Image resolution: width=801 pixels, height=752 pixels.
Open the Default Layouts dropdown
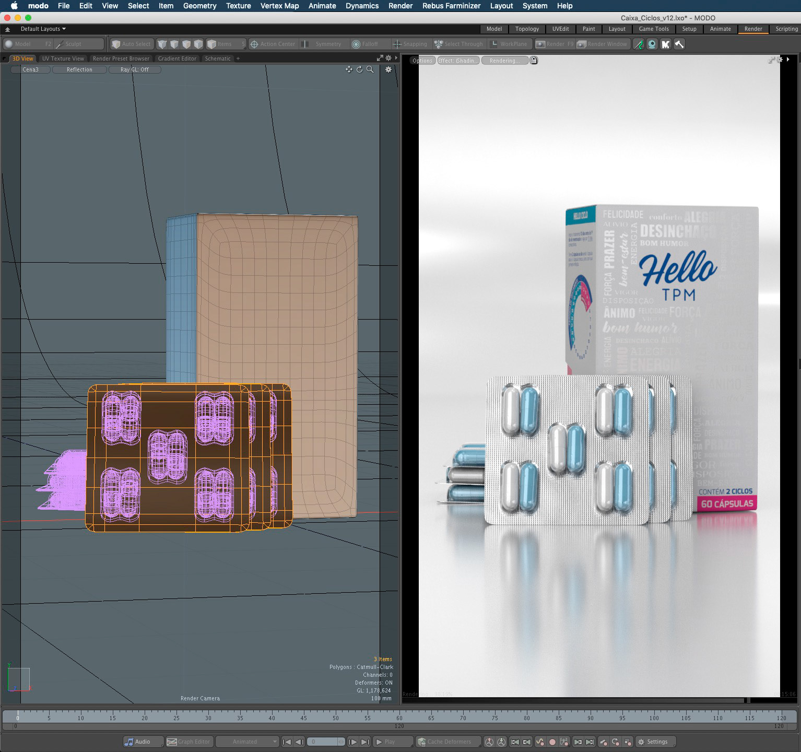coord(43,29)
